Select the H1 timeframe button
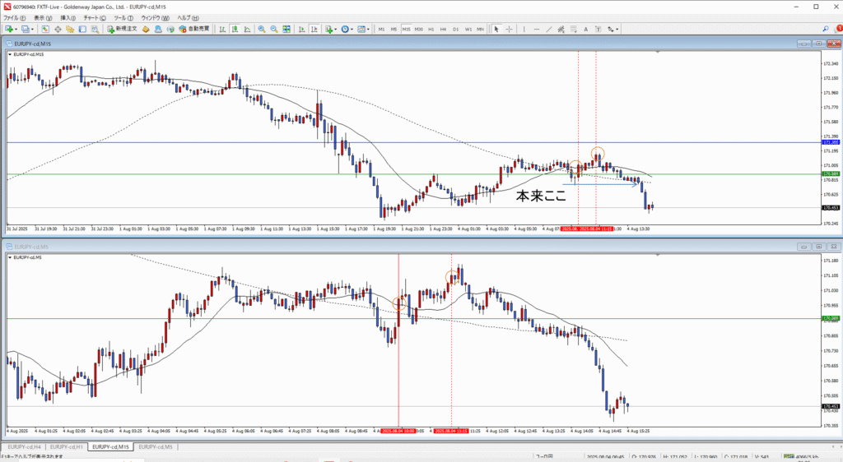 pos(431,29)
